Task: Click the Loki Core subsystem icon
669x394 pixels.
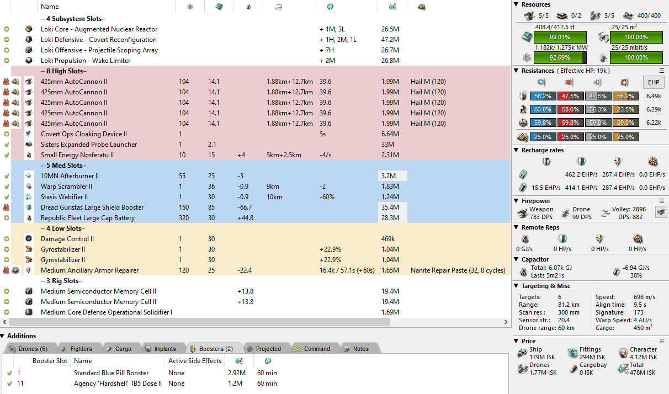Action: [x=29, y=29]
